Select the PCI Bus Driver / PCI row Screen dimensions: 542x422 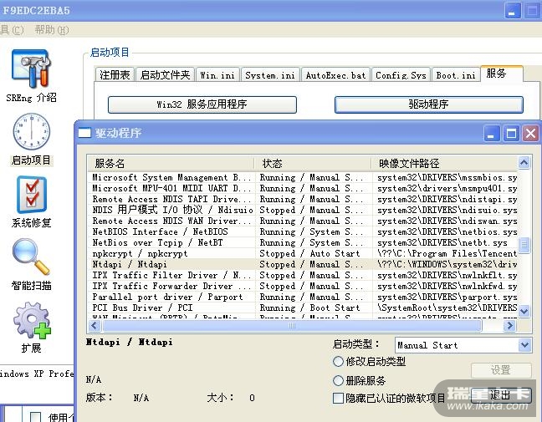tap(303, 308)
